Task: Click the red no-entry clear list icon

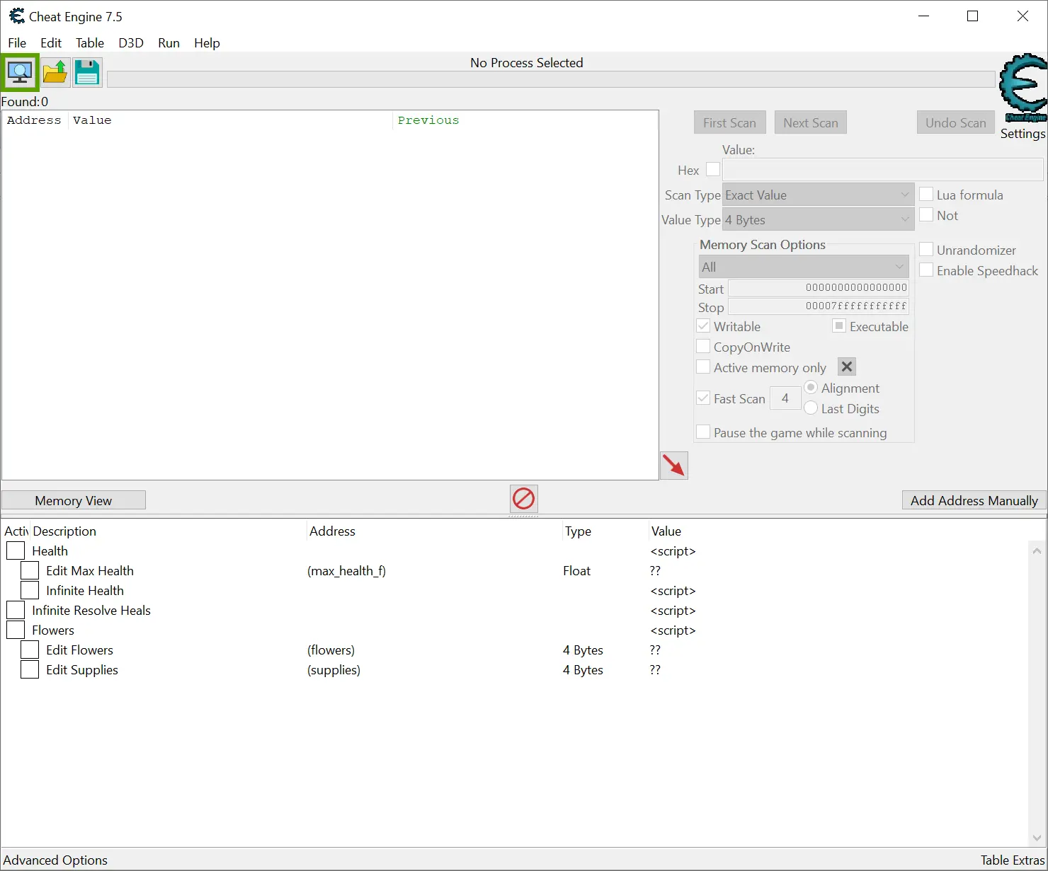Action: coord(523,499)
